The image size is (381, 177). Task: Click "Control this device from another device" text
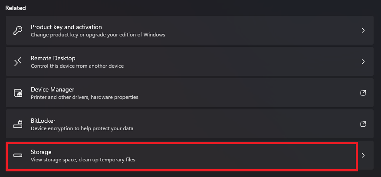[77, 66]
